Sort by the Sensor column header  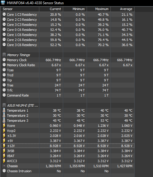point(20,9)
